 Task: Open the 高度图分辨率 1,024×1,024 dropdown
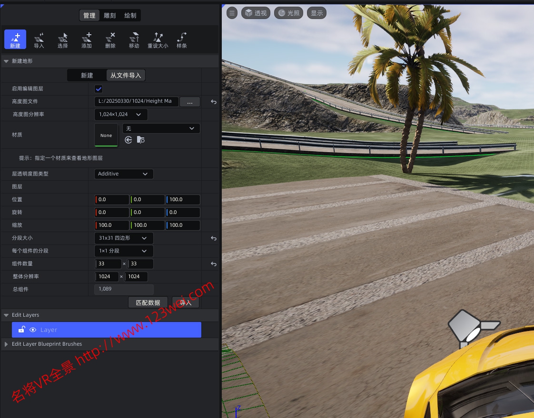[x=121, y=115]
